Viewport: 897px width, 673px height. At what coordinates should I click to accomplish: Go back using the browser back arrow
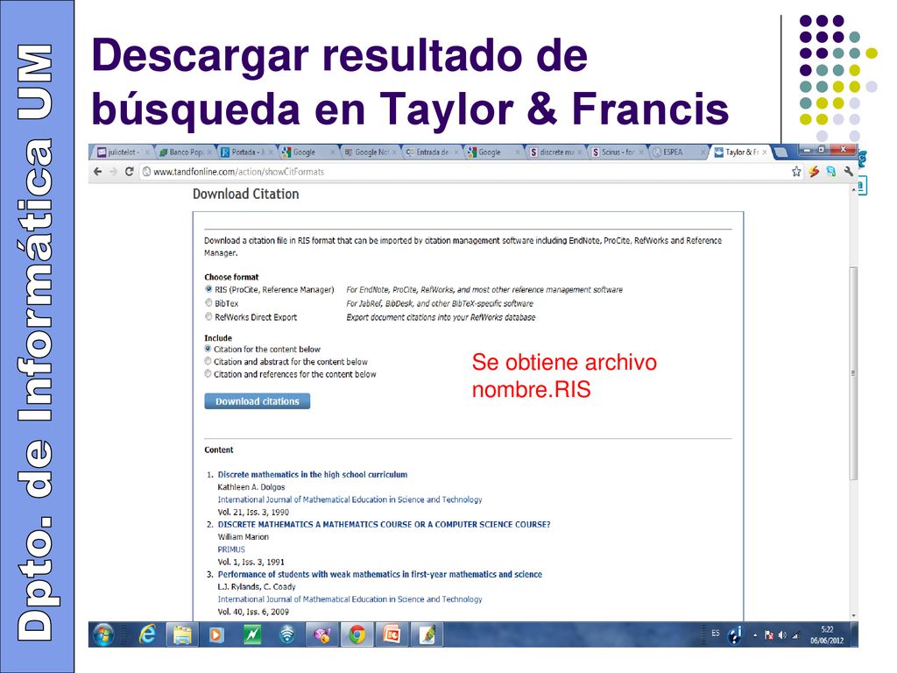pos(98,172)
